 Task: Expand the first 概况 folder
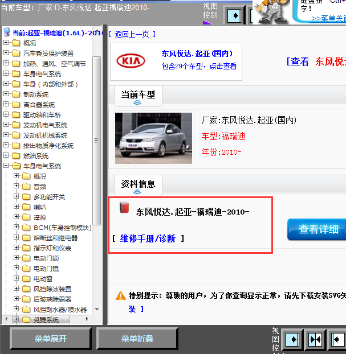click(6, 43)
